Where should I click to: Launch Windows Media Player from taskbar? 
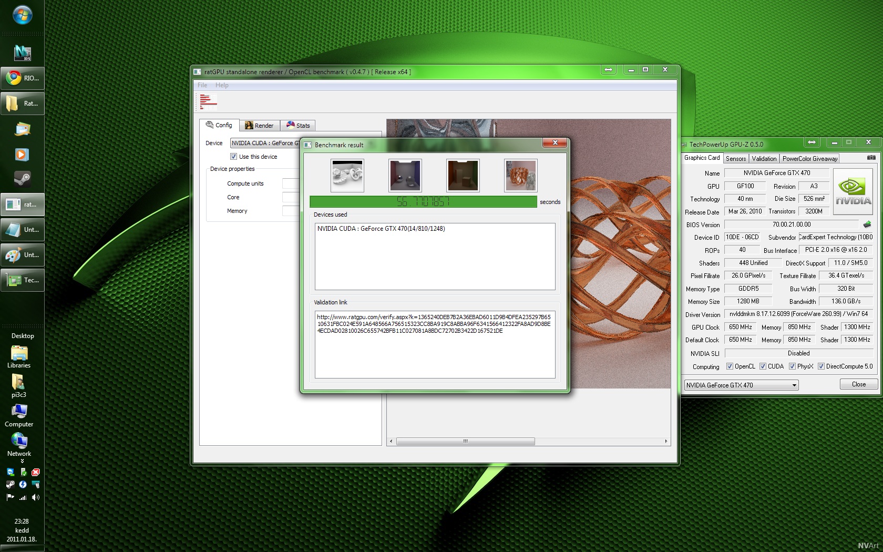pyautogui.click(x=22, y=154)
